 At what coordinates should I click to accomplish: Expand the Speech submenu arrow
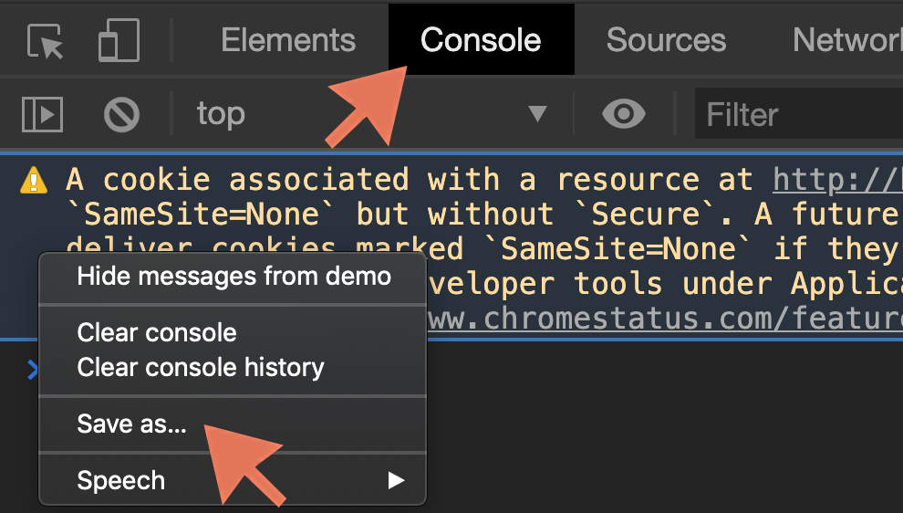396,480
